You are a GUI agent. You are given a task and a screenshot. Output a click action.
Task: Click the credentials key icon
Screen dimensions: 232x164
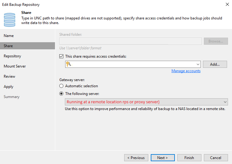pyautogui.click(x=69, y=64)
